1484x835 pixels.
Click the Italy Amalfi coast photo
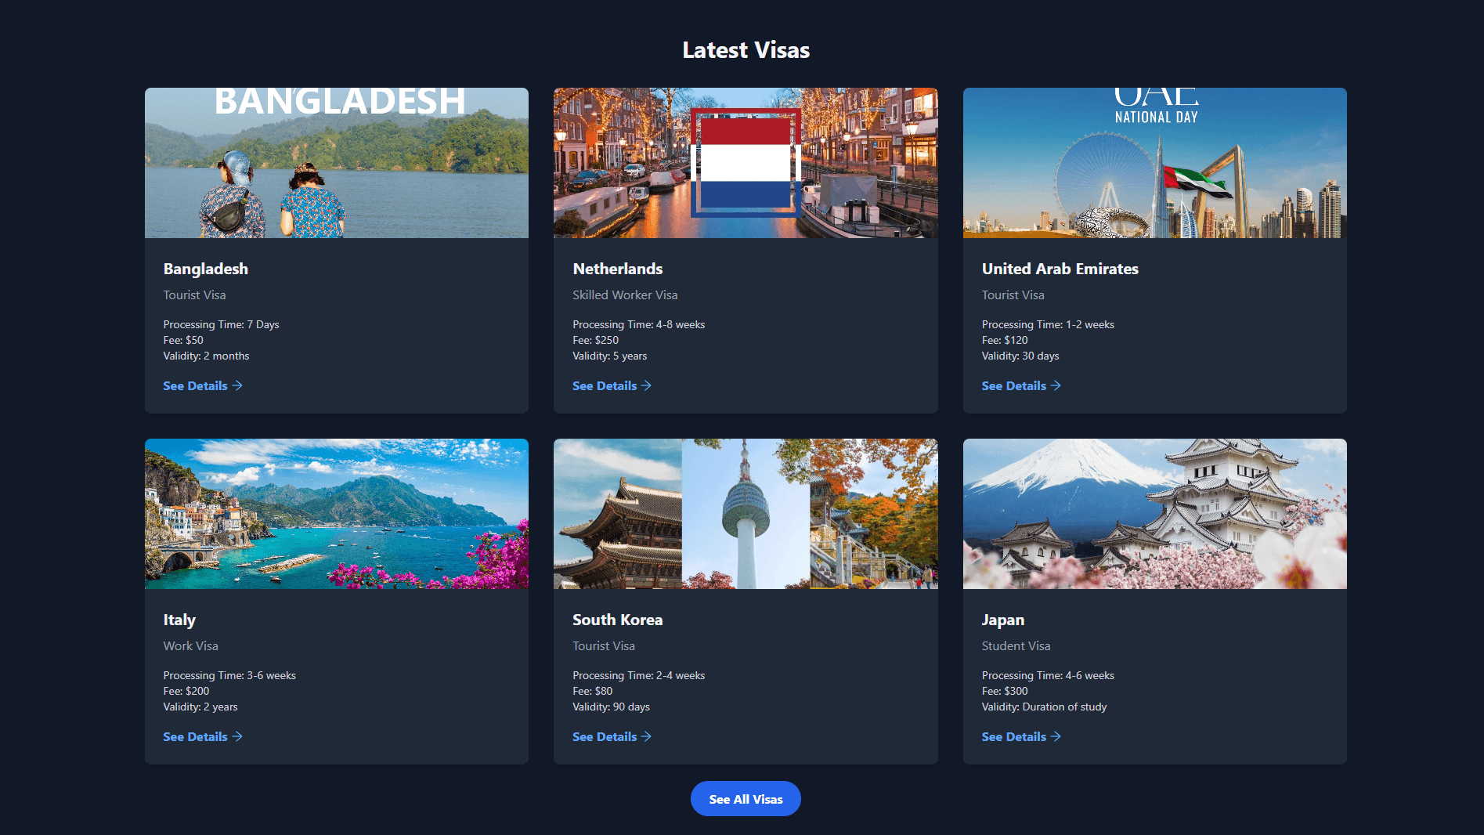336,513
